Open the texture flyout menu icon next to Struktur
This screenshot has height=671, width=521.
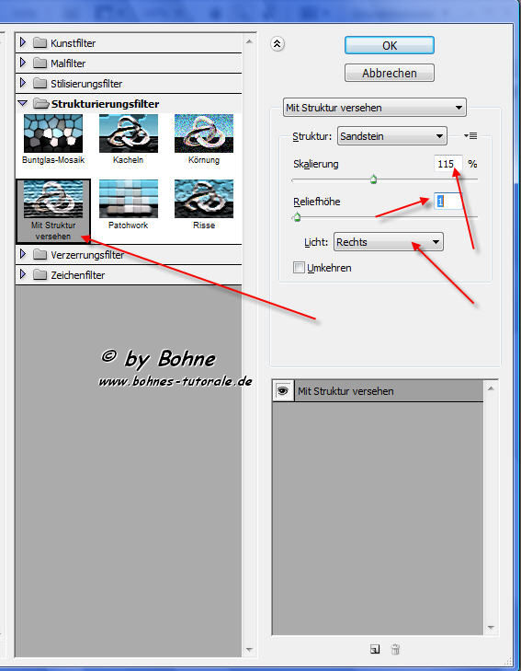pyautogui.click(x=470, y=136)
